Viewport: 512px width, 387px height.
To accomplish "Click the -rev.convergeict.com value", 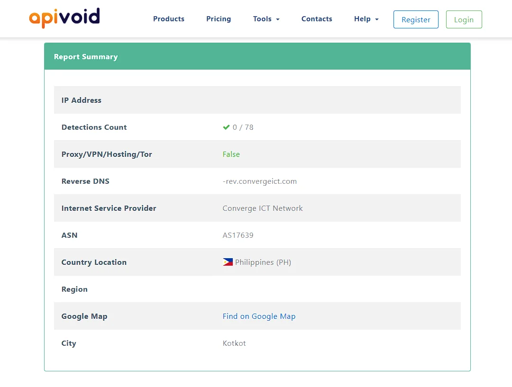I will point(260,181).
